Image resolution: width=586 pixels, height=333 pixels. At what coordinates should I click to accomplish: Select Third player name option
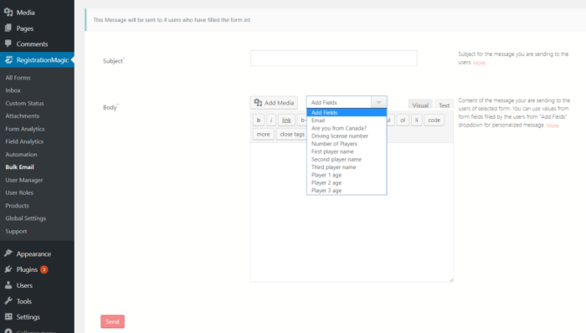coord(347,167)
